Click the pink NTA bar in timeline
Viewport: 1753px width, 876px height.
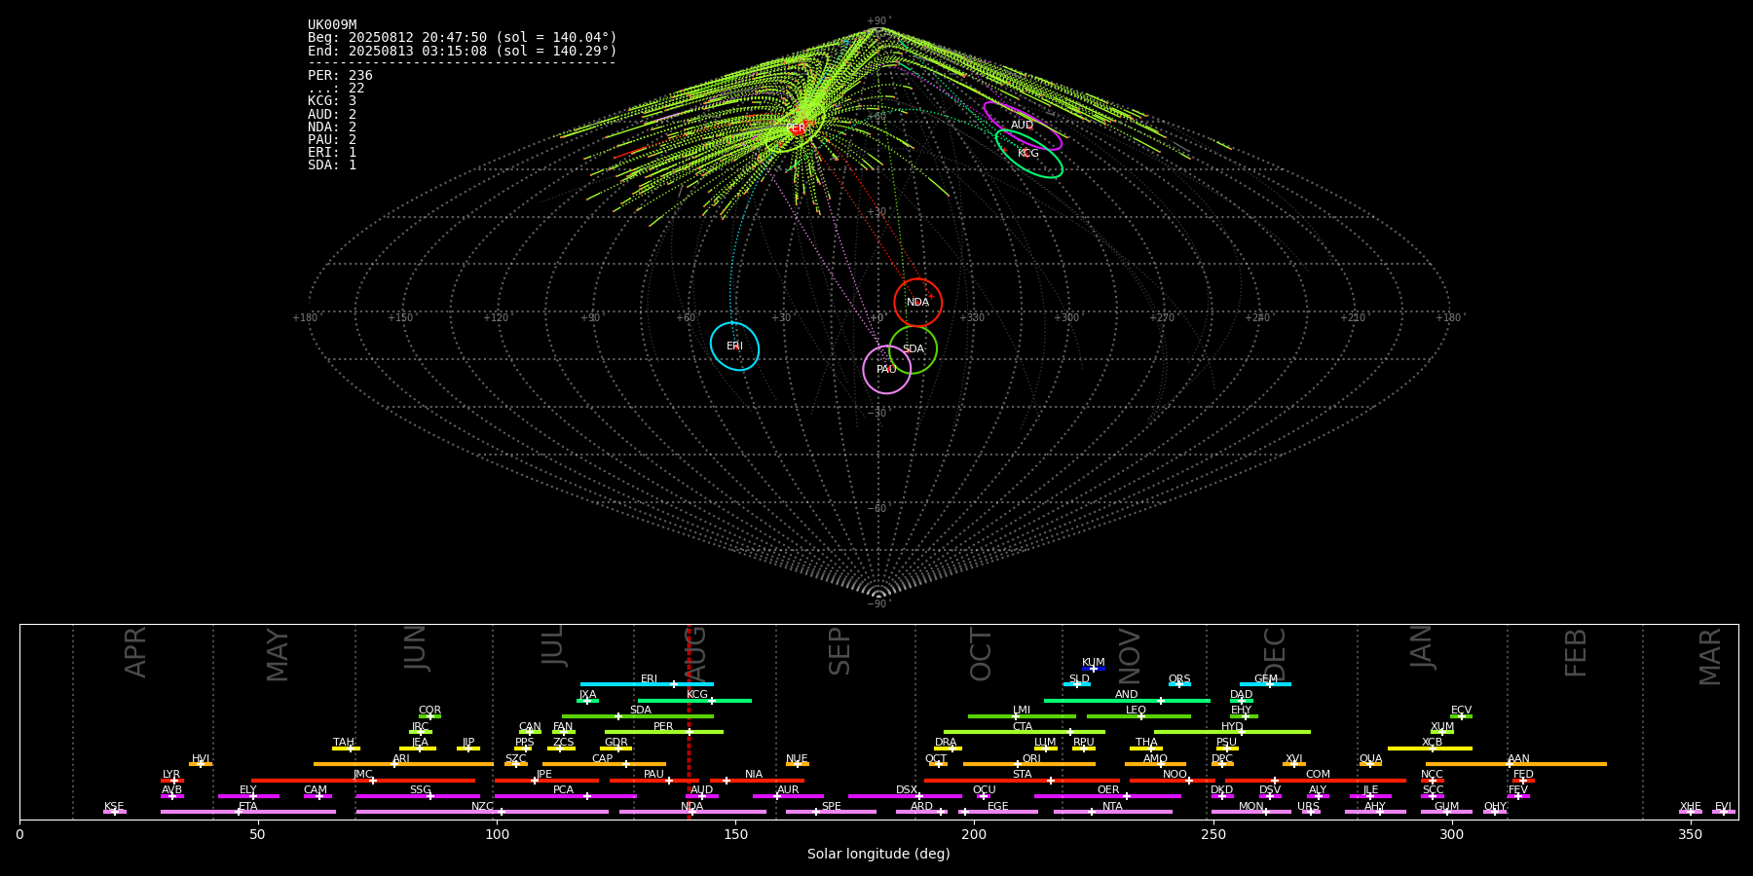1113,812
